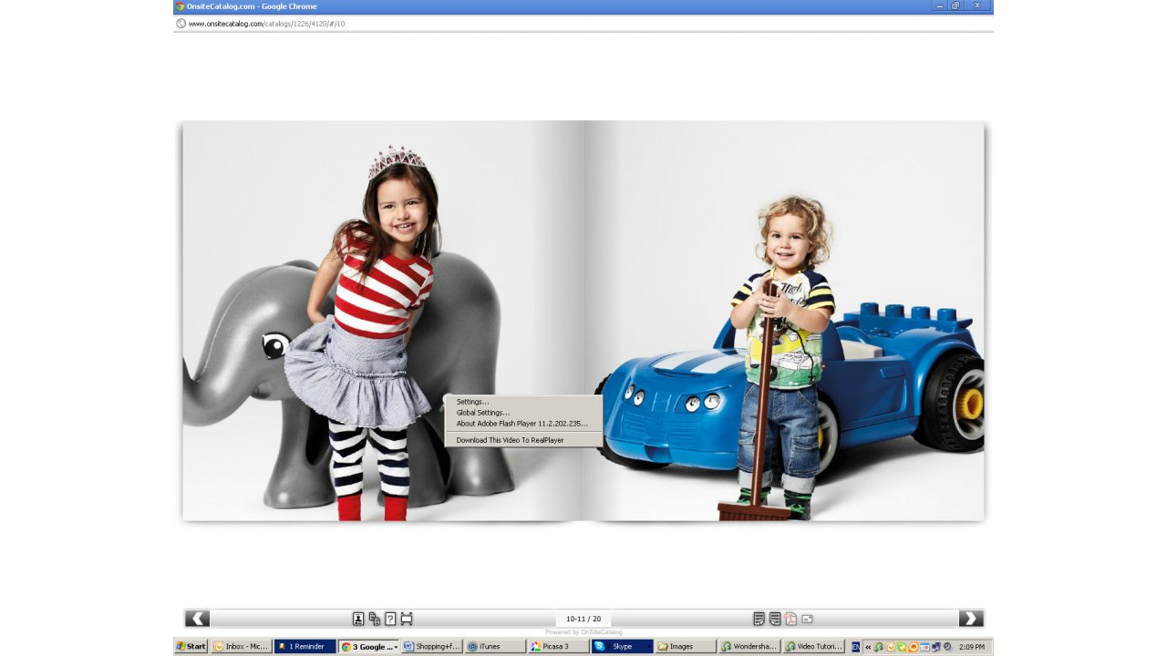
Task: Switch to Skype in the taskbar
Action: (622, 647)
